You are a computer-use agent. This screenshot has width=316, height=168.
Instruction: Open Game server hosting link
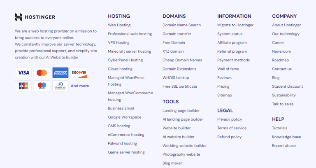(126, 152)
